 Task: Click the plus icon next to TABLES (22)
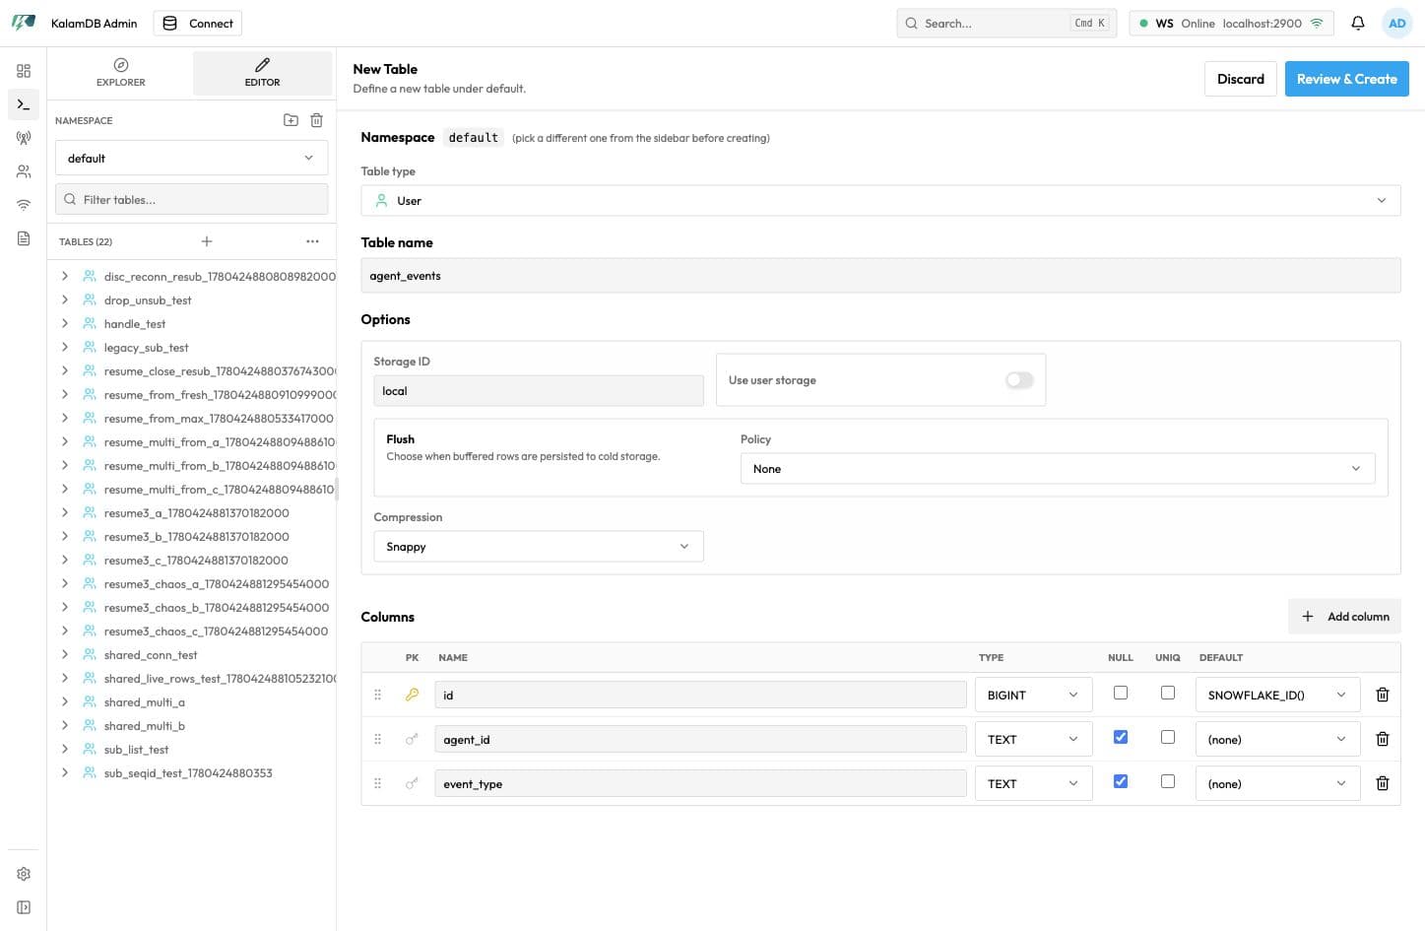[x=207, y=241]
